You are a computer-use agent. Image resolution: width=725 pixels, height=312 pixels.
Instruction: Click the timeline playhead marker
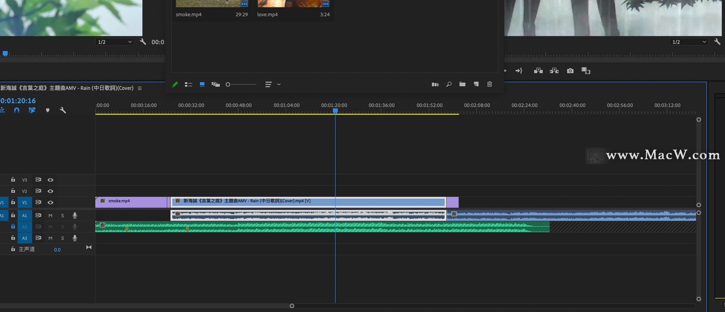click(335, 111)
